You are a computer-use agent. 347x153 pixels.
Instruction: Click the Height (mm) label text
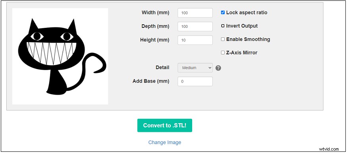(155, 40)
